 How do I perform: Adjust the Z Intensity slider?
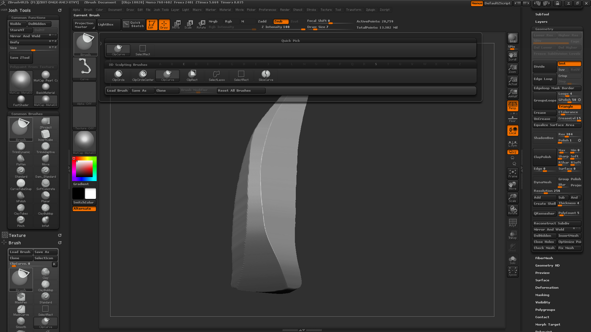[x=283, y=27]
